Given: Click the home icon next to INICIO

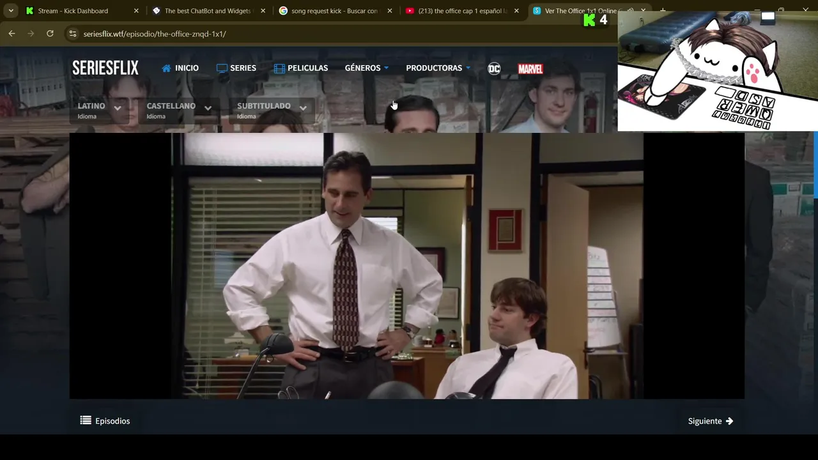Looking at the screenshot, I should pyautogui.click(x=167, y=68).
